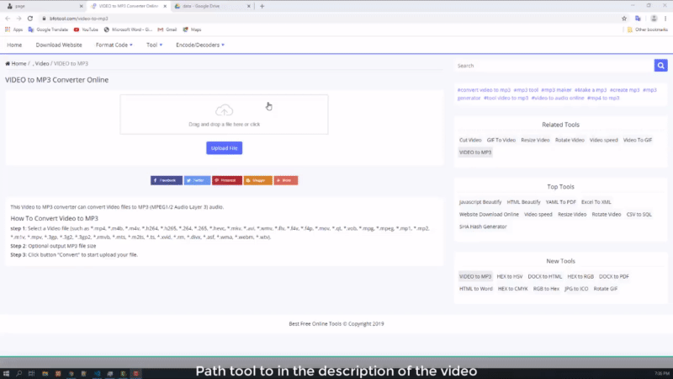Open a new browser tab with plus icon
Viewport: 673px width, 379px height.
[x=262, y=6]
